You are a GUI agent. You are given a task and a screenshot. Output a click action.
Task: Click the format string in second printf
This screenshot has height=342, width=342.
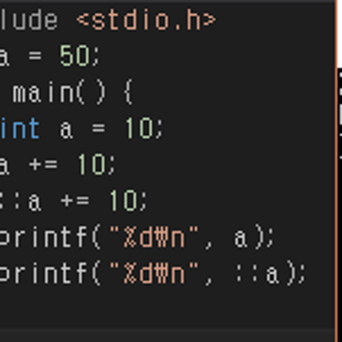(x=154, y=274)
